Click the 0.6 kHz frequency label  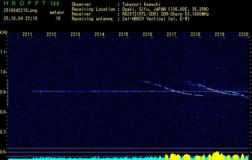coord(3,152)
